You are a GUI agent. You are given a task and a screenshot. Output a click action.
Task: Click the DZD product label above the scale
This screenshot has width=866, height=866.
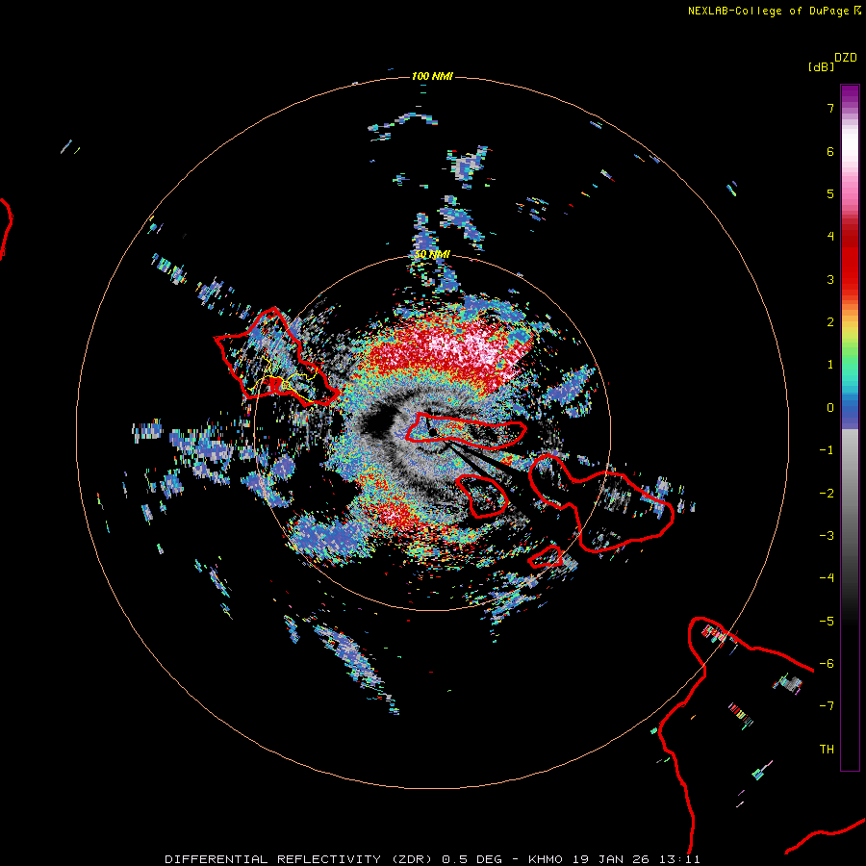coord(846,58)
